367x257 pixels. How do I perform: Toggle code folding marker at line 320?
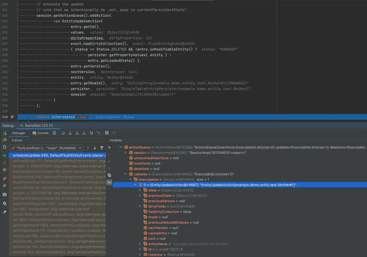tap(18, 4)
